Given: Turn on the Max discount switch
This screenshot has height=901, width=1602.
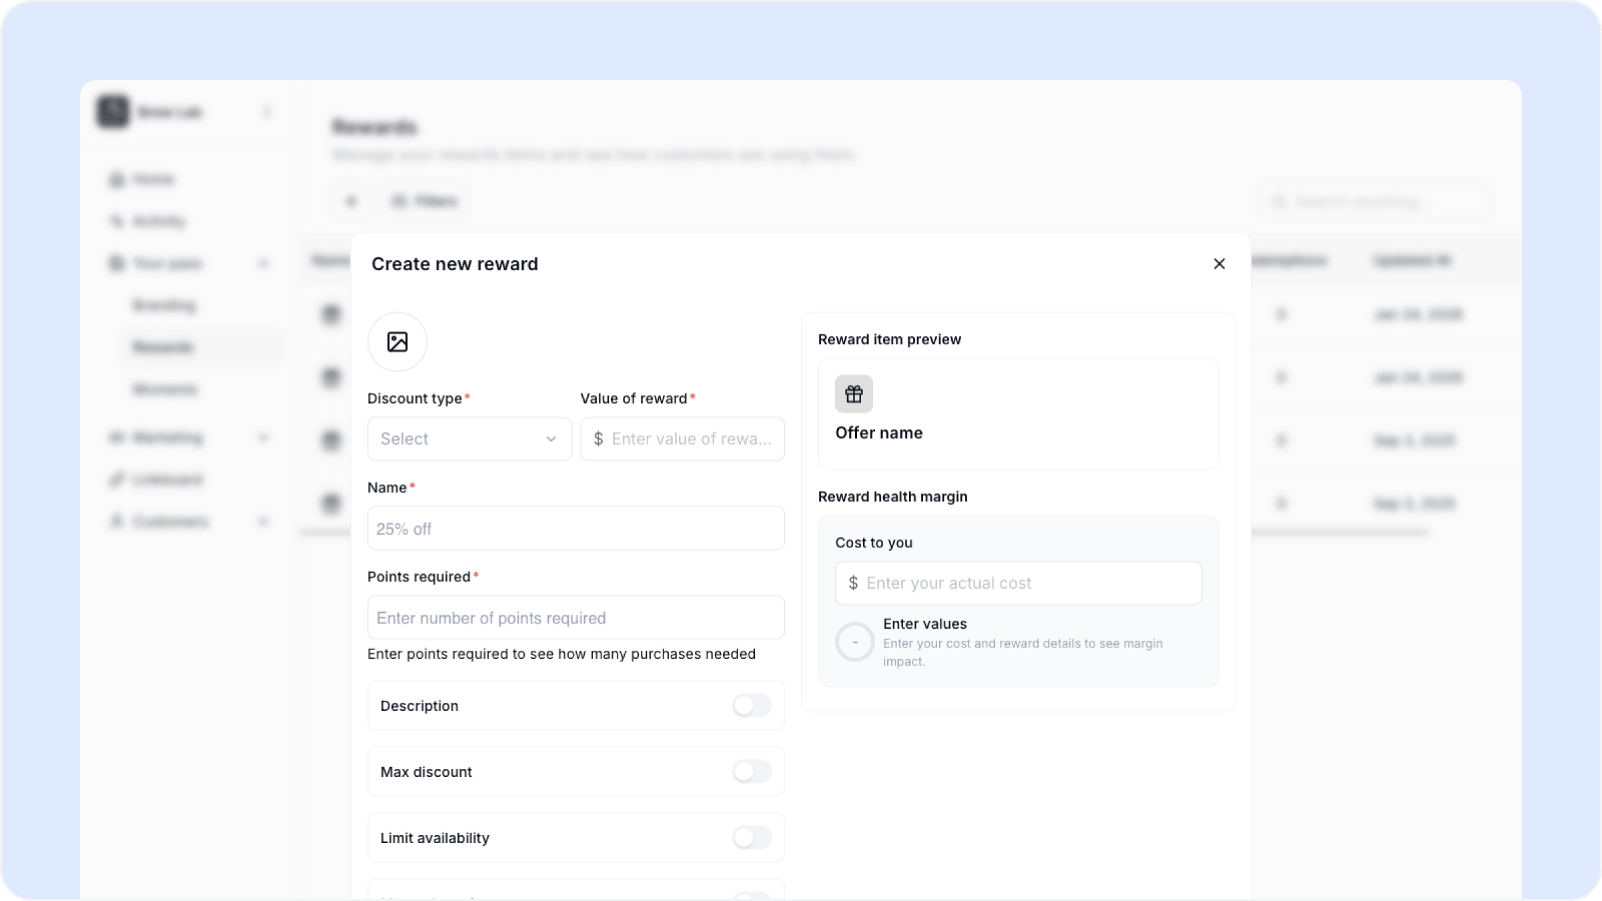Looking at the screenshot, I should (x=752, y=772).
